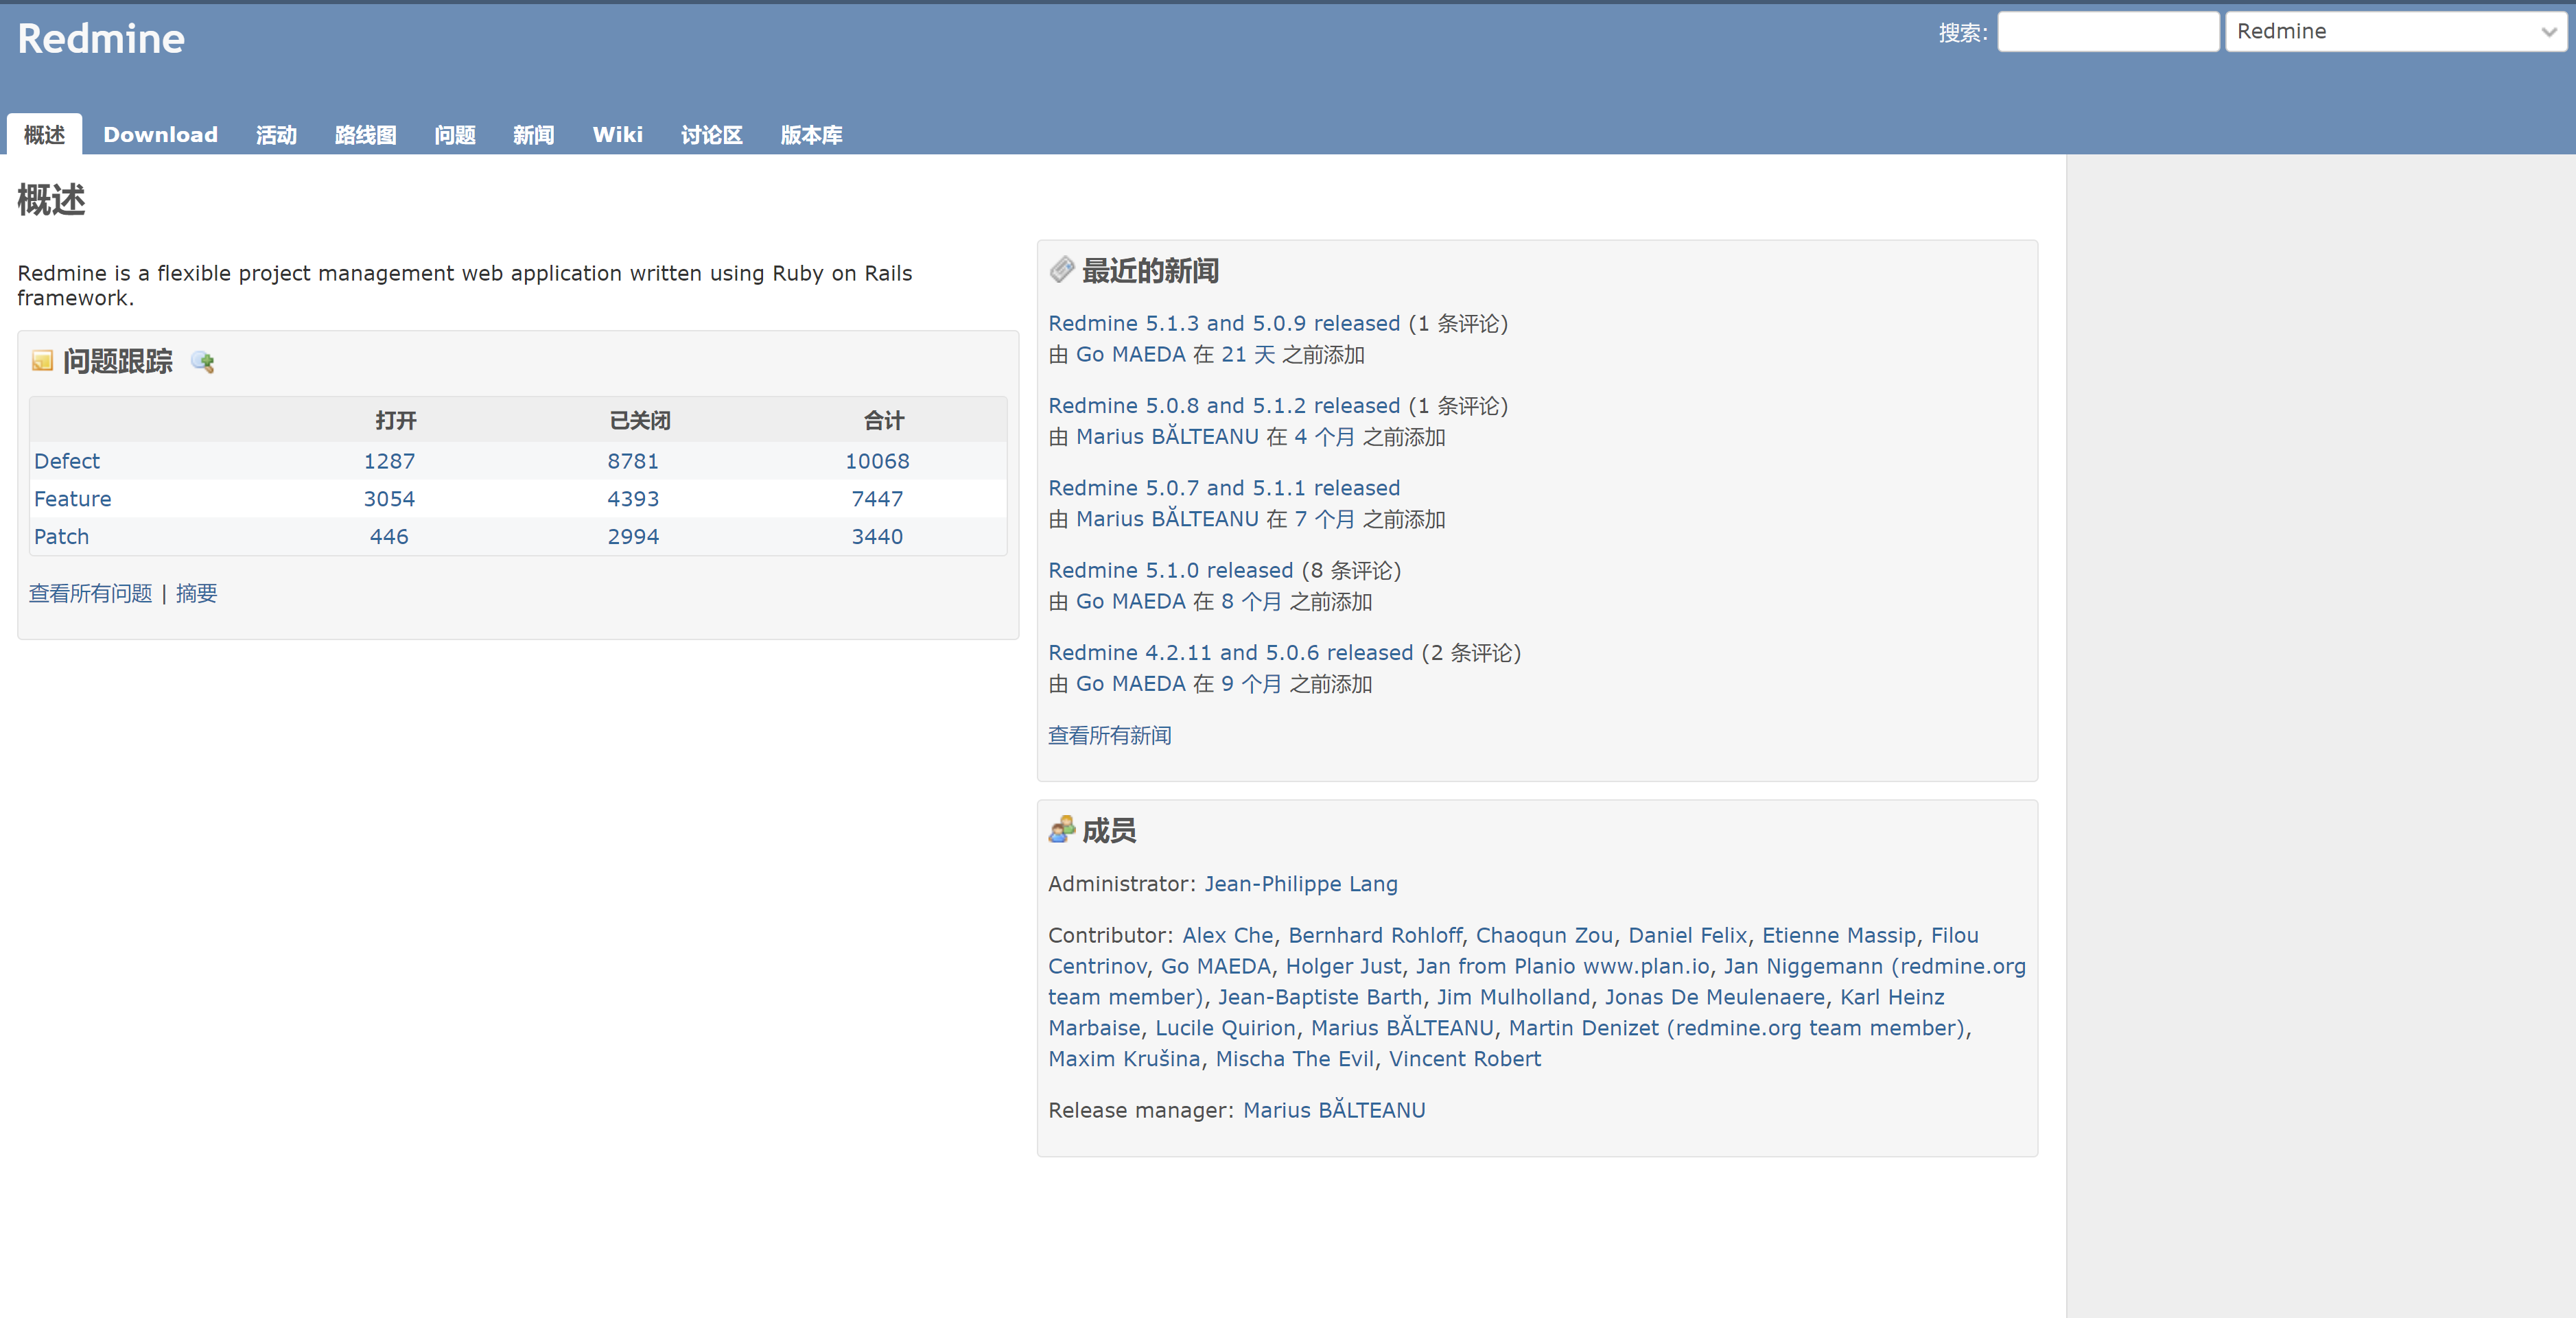Click the 搜索 input field
Viewport: 2576px width, 1318px height.
click(x=2104, y=30)
